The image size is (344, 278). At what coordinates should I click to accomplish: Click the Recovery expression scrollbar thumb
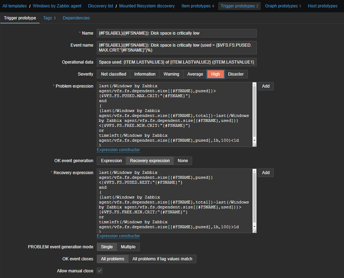point(255,198)
